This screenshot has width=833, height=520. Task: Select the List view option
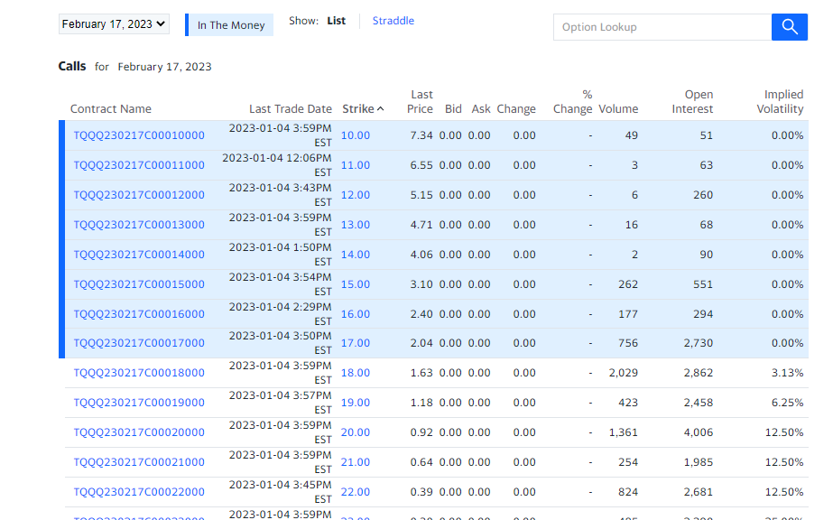coord(336,21)
